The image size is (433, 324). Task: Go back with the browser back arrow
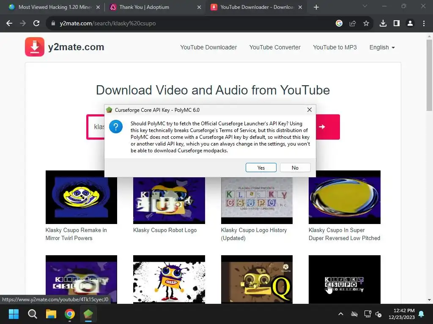tap(9, 24)
